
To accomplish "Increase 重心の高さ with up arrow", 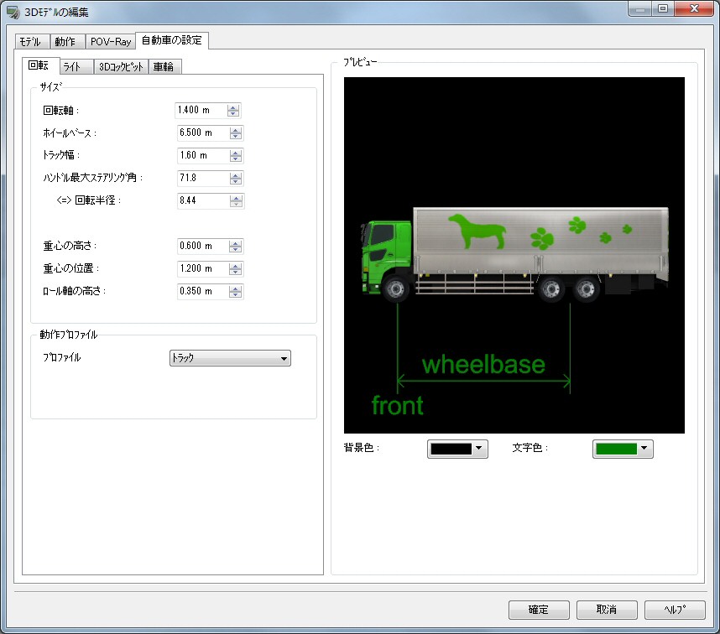I will click(x=235, y=243).
